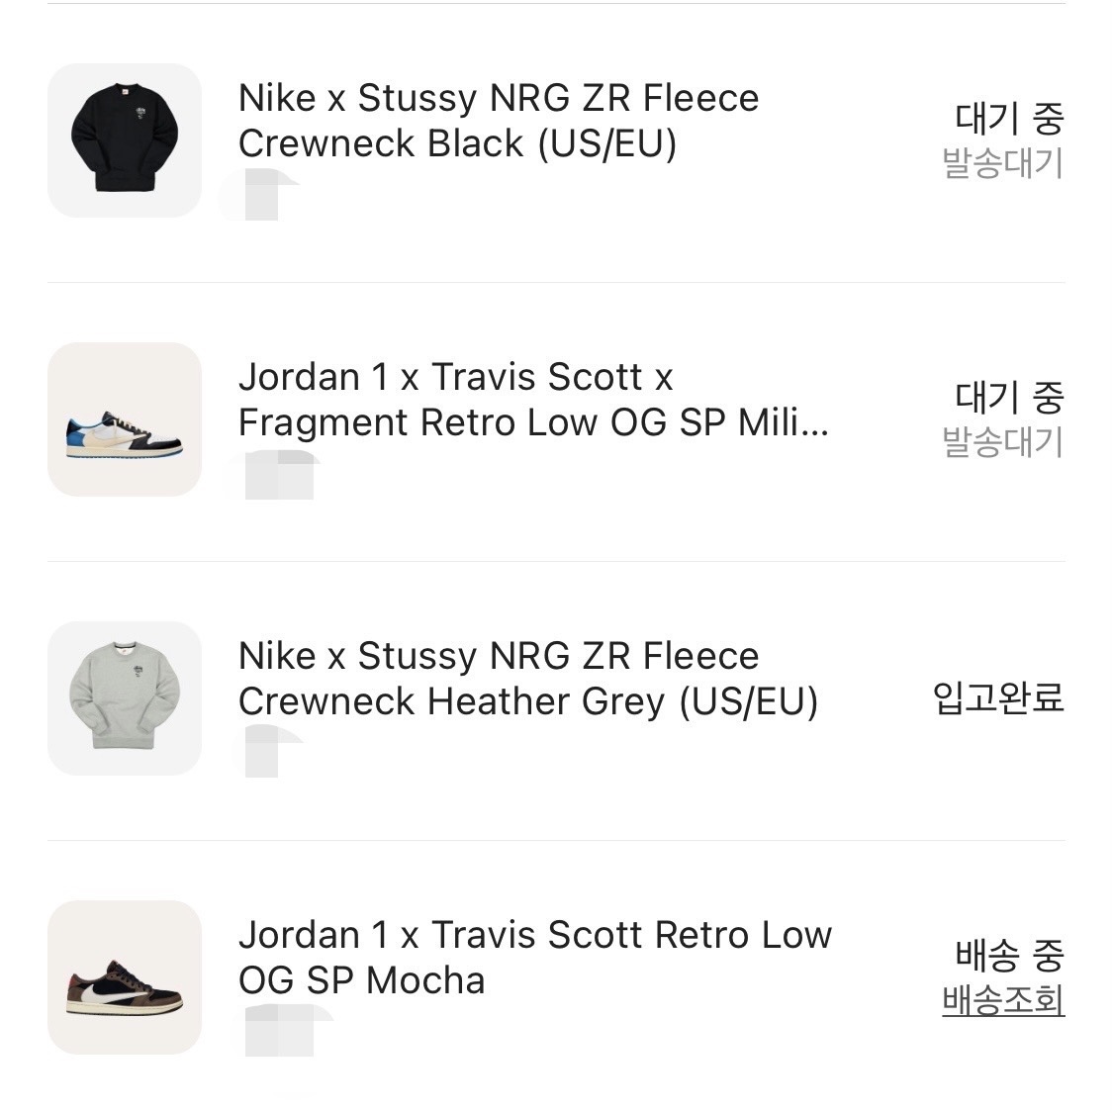1113x1113 pixels.
Task: Click 대기 중 status for Fragment sneaker
Action: coord(1009,398)
